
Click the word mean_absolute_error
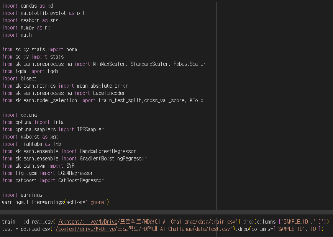click(x=102, y=86)
